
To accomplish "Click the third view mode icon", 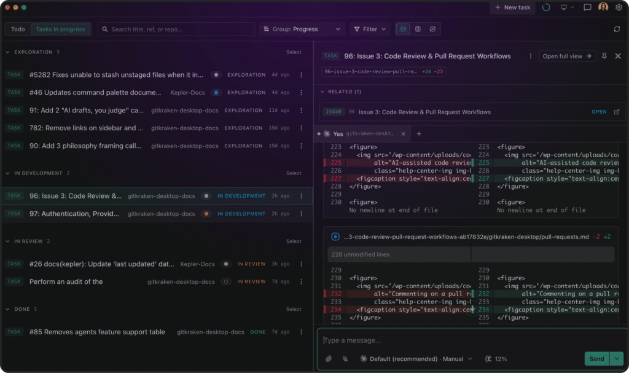I will [432, 29].
